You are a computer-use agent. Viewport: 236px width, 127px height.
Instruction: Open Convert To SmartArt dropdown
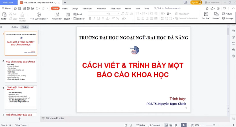pyautogui.click(x=187, y=18)
